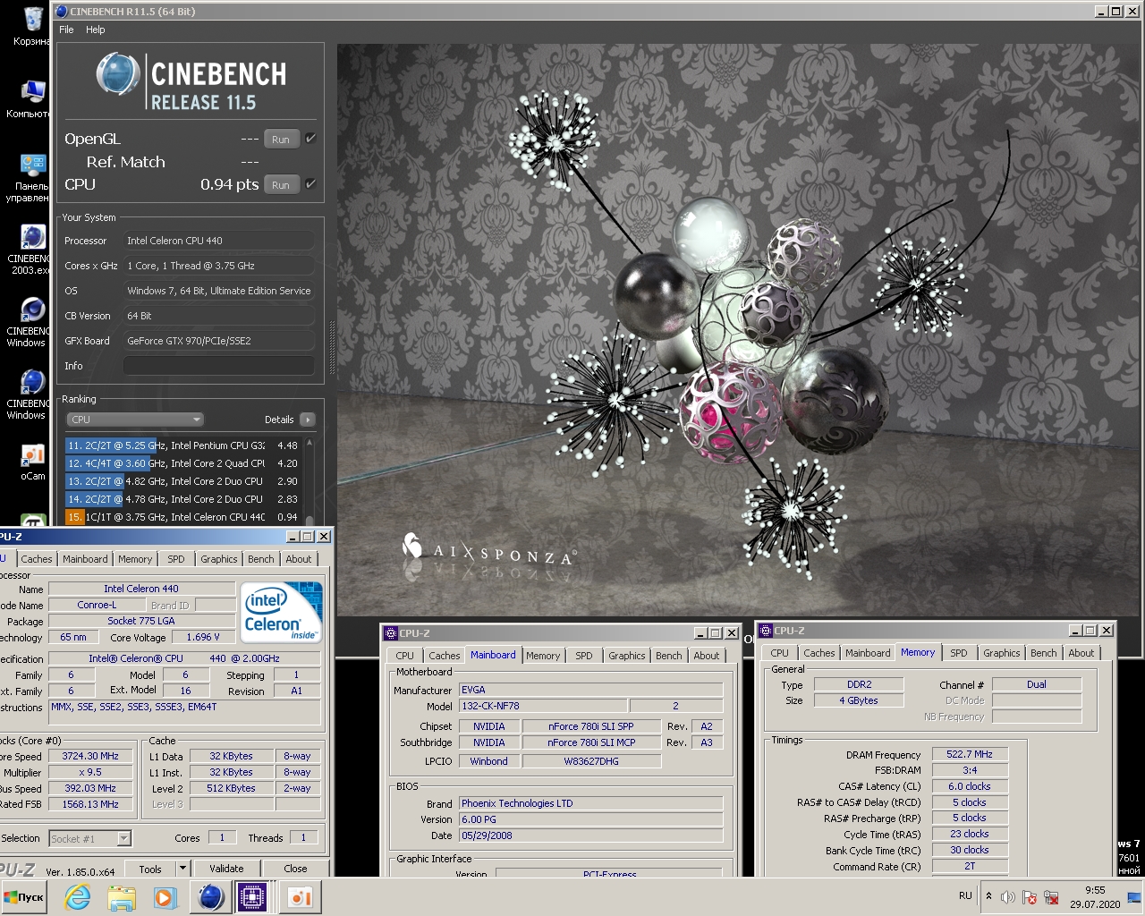Run the OpenGL benchmark
The width and height of the screenshot is (1145, 916).
click(x=281, y=140)
